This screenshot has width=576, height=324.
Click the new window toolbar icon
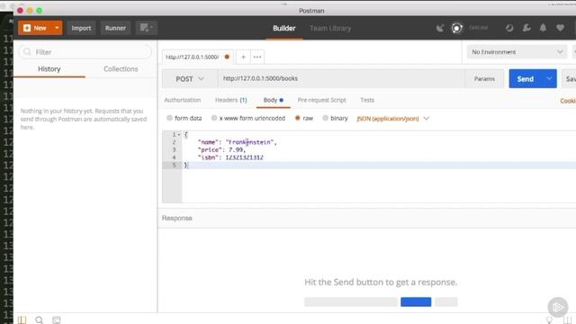[146, 28]
